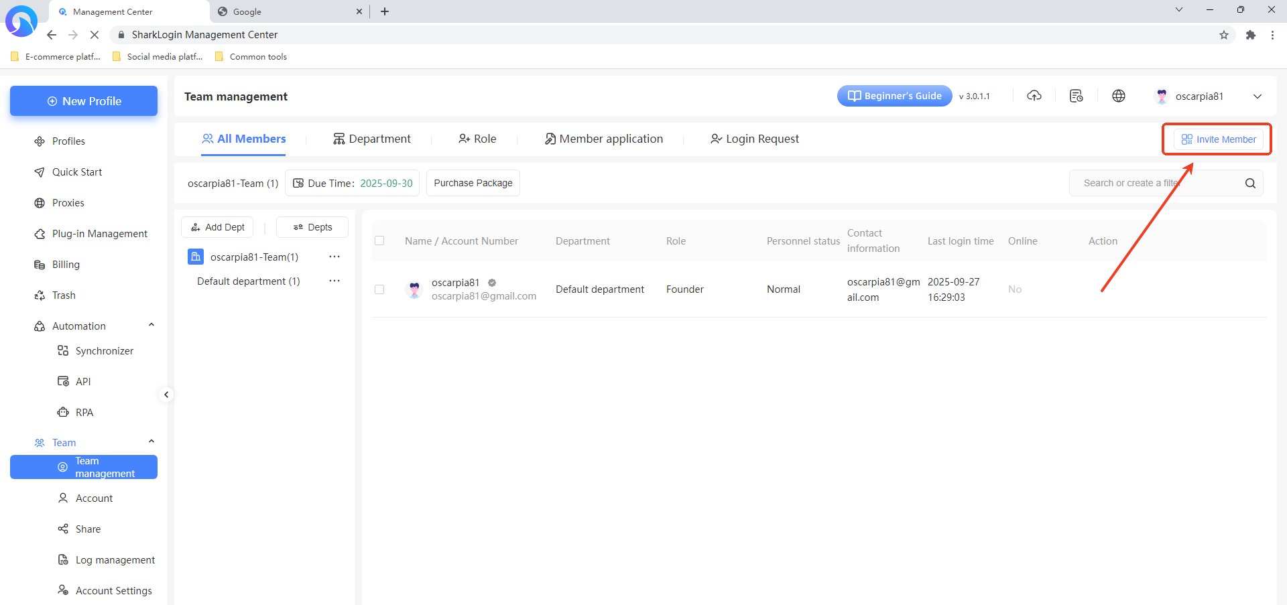Viewport: 1287px width, 605px height.
Task: Expand the oscarpia81 account dropdown
Action: pos(1258,96)
